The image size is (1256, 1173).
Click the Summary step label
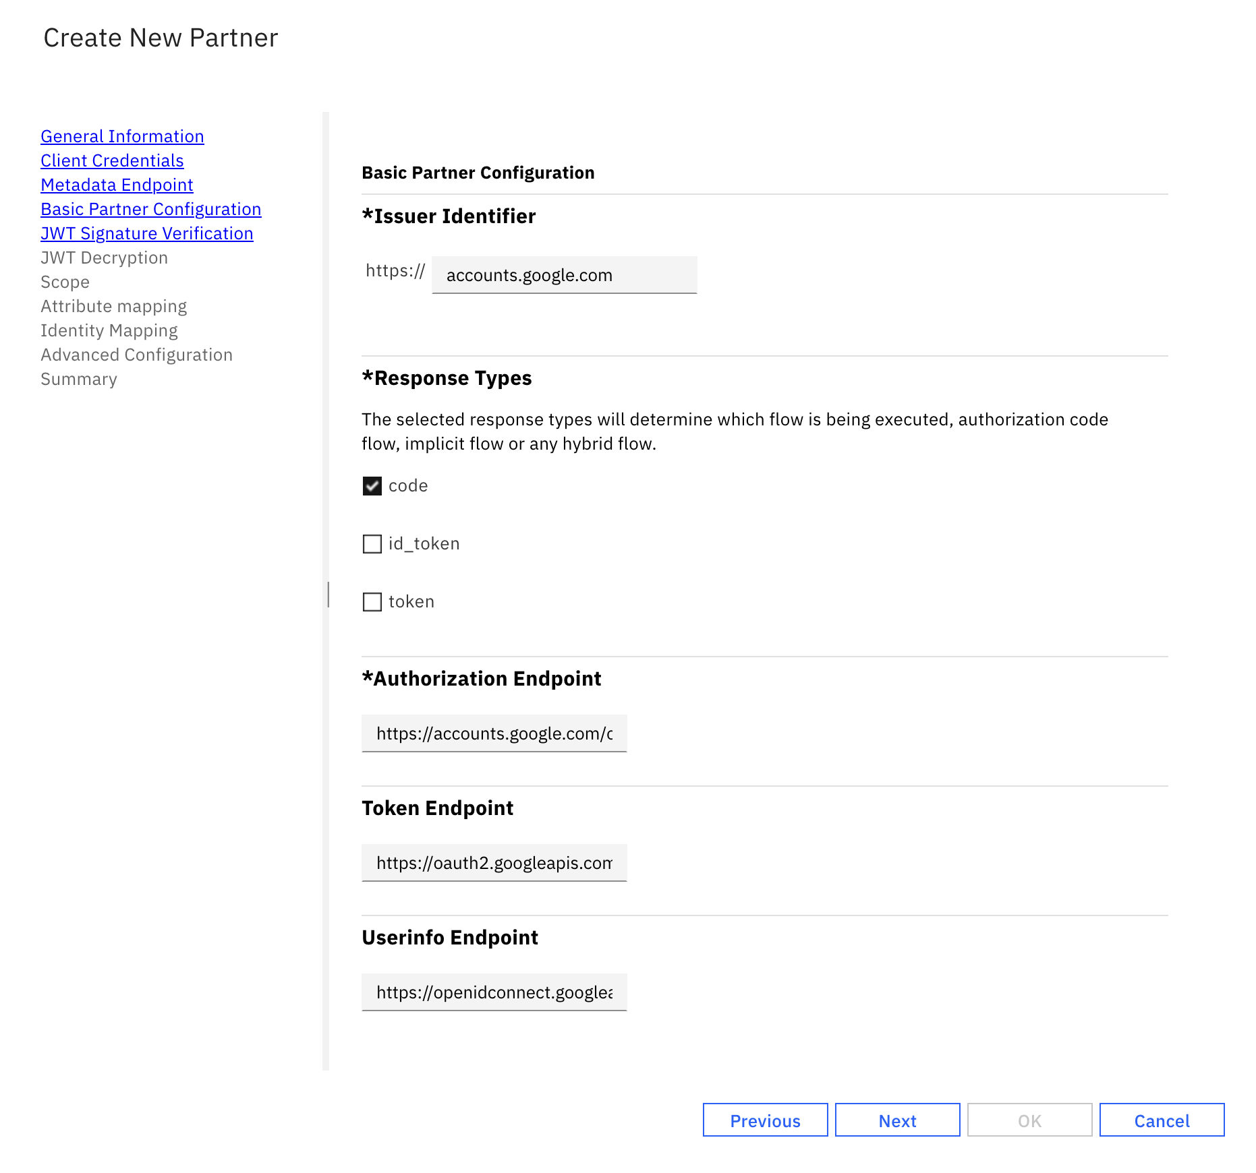point(78,379)
